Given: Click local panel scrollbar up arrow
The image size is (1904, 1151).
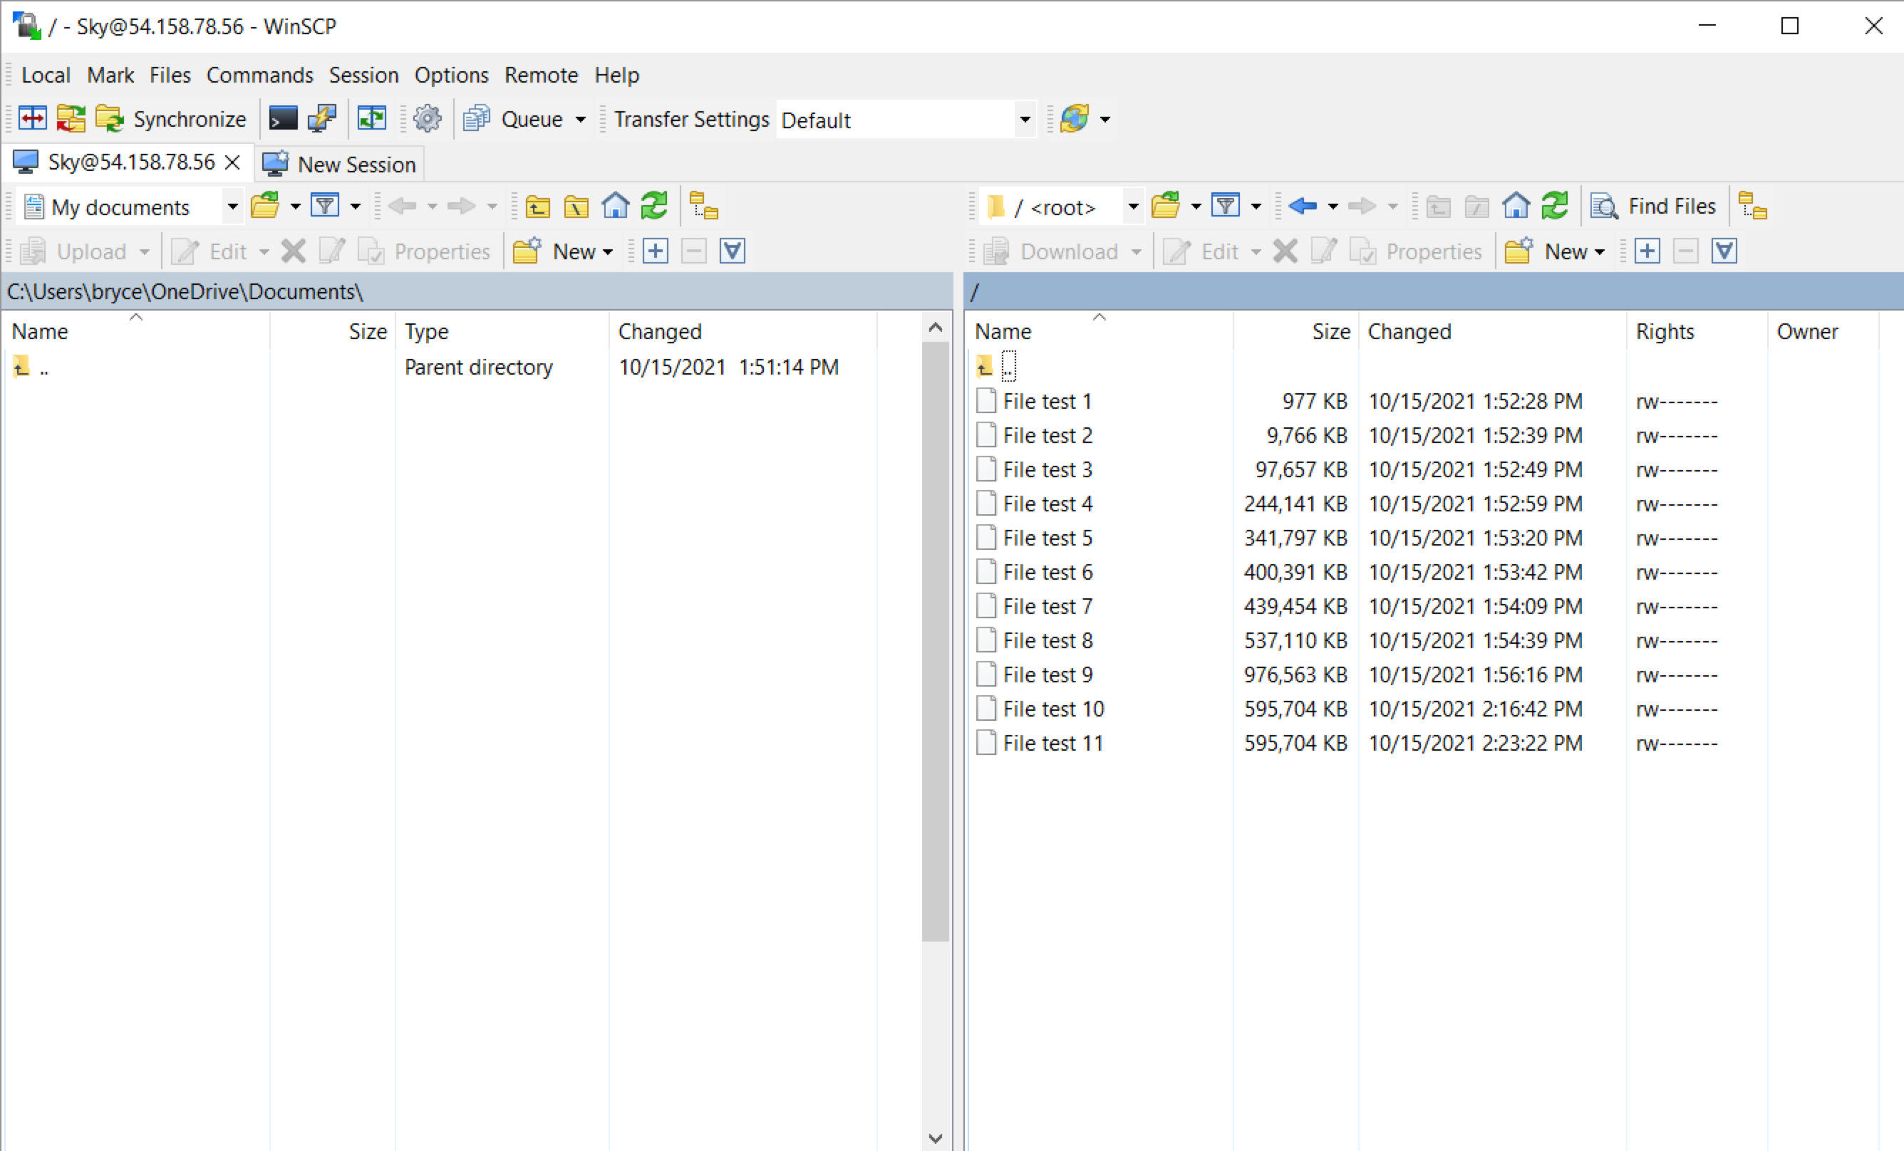Looking at the screenshot, I should click(x=936, y=328).
